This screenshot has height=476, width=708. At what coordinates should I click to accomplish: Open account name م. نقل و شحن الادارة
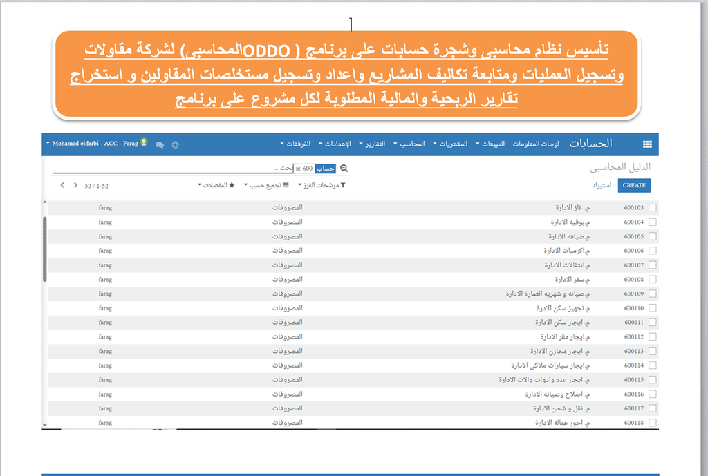[561, 408]
